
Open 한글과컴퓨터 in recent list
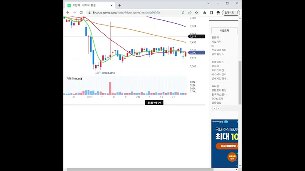point(219,50)
